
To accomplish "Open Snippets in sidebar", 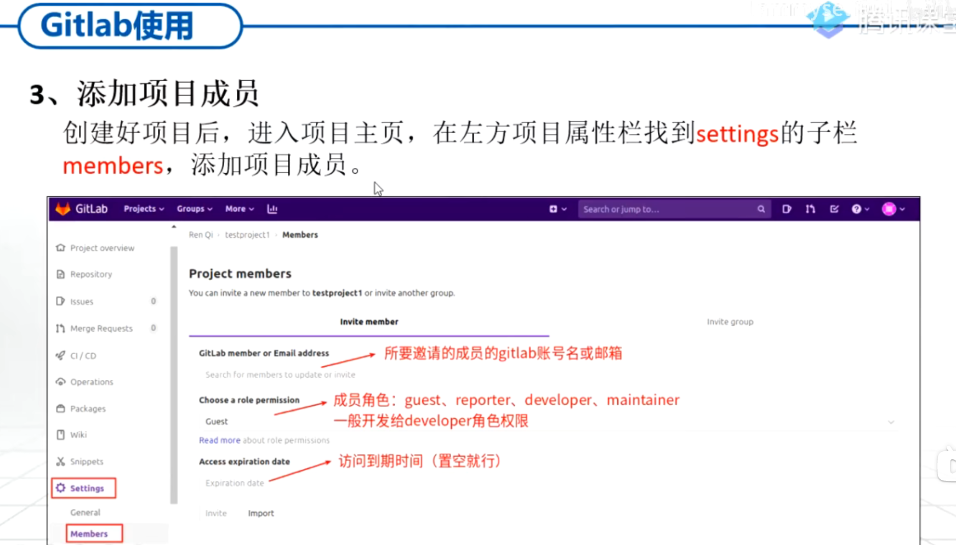I will [87, 462].
